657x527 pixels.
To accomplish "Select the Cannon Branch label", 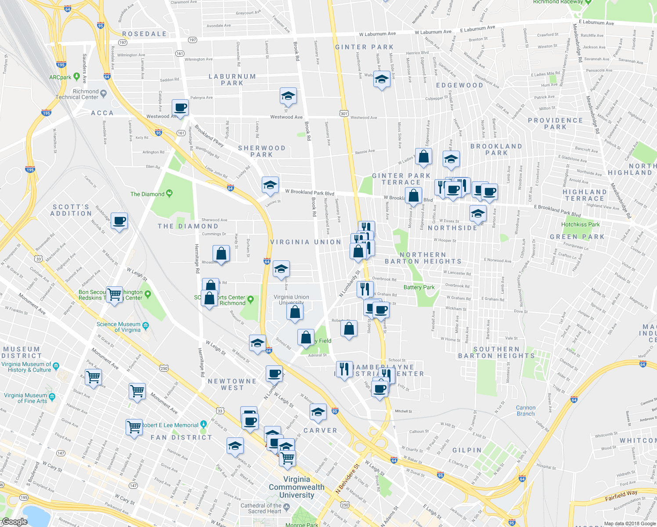I will point(526,411).
